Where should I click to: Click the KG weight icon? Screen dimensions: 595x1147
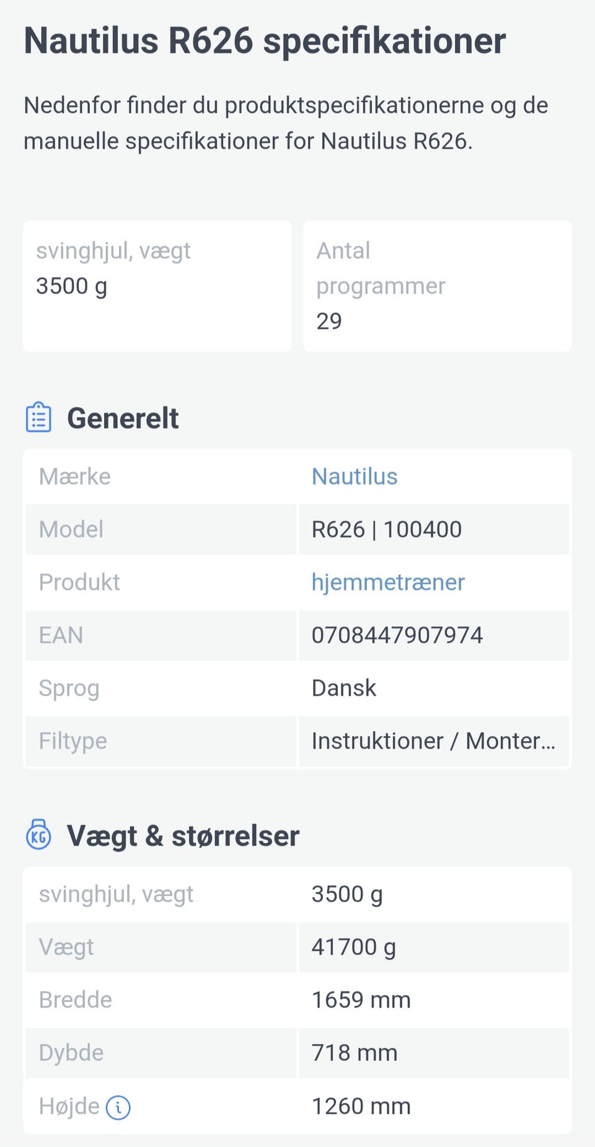tap(38, 835)
